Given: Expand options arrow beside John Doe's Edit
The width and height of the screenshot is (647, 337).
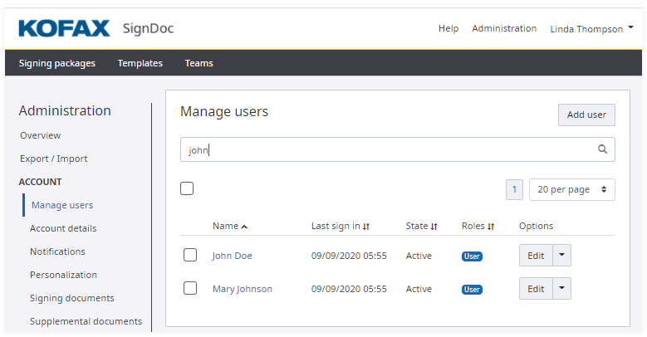Looking at the screenshot, I should click(562, 256).
